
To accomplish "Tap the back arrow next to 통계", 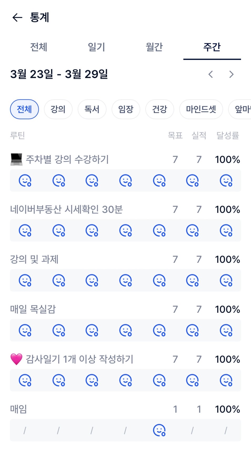I will (17, 18).
